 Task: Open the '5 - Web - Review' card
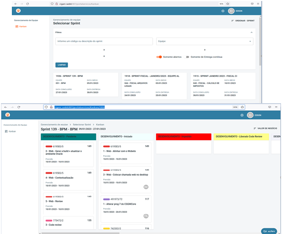(68, 203)
